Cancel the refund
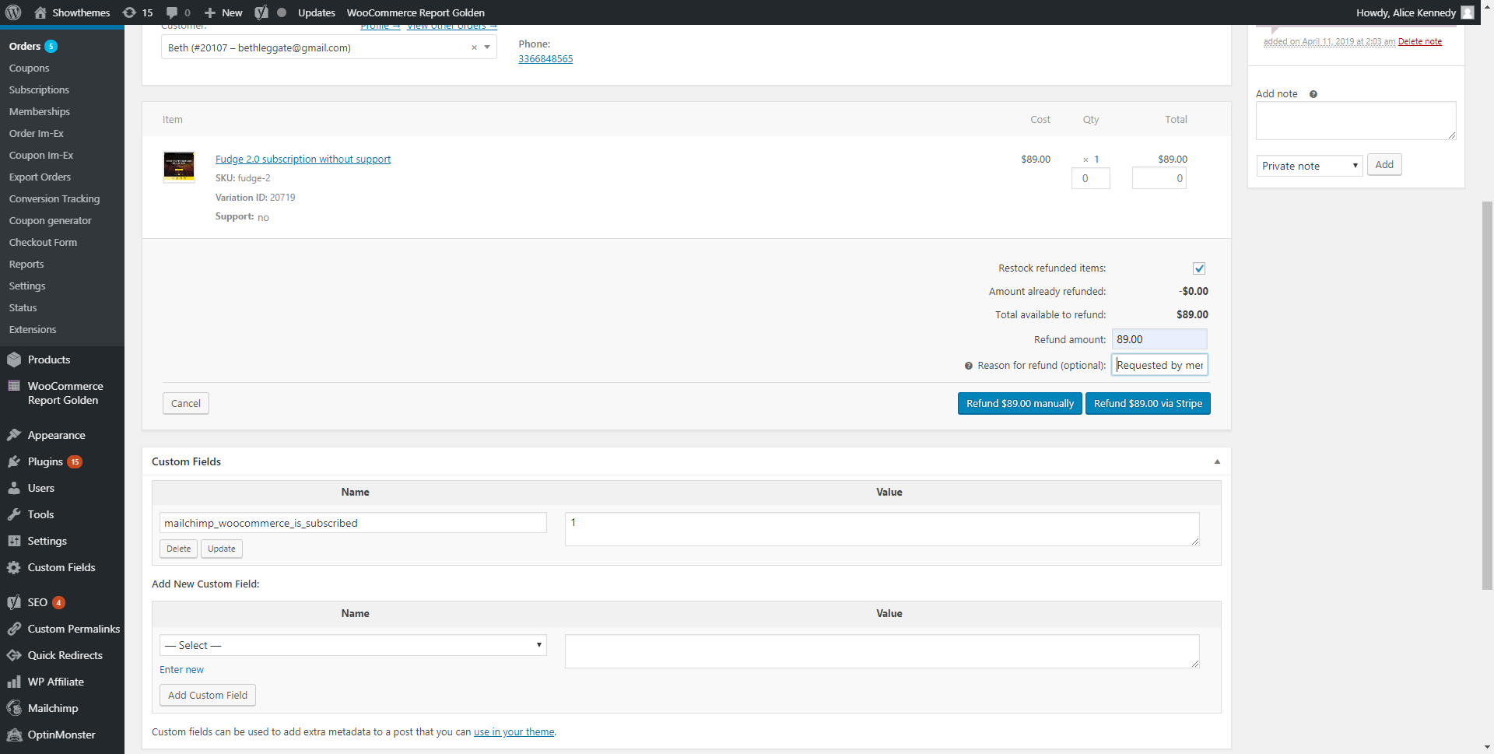 (x=185, y=403)
